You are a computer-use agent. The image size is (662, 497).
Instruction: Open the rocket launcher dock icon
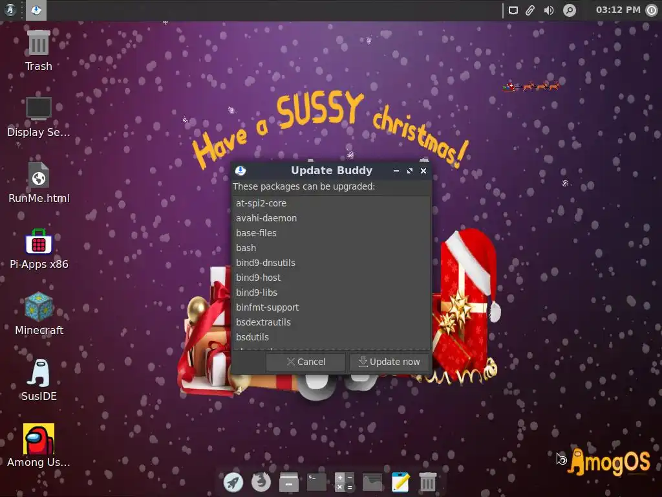[x=233, y=482]
